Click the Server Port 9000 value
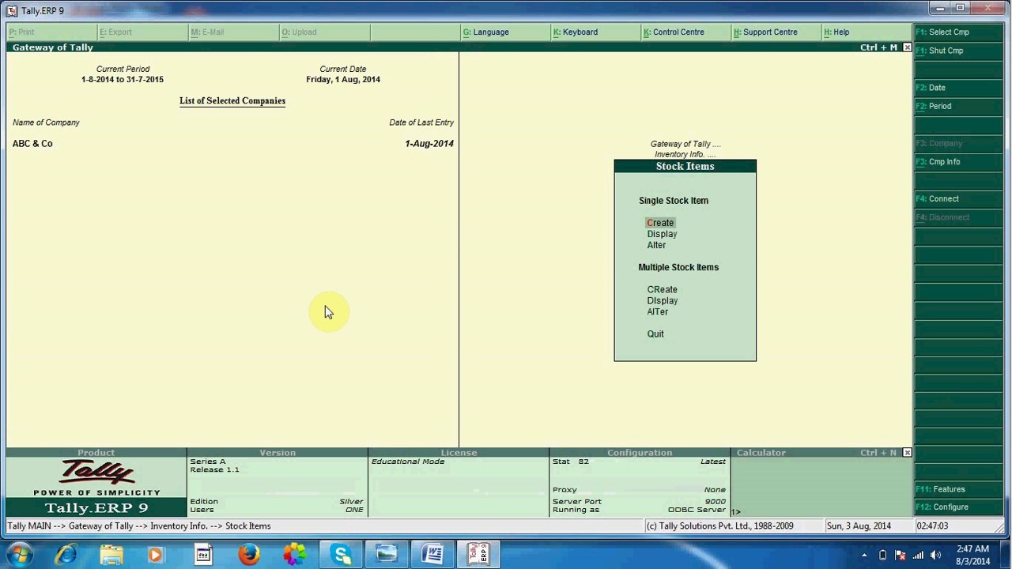The image size is (1012, 569). click(715, 502)
